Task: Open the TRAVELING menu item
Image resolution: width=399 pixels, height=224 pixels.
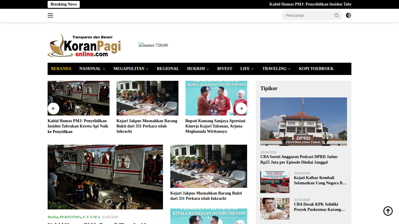Action: [274, 69]
